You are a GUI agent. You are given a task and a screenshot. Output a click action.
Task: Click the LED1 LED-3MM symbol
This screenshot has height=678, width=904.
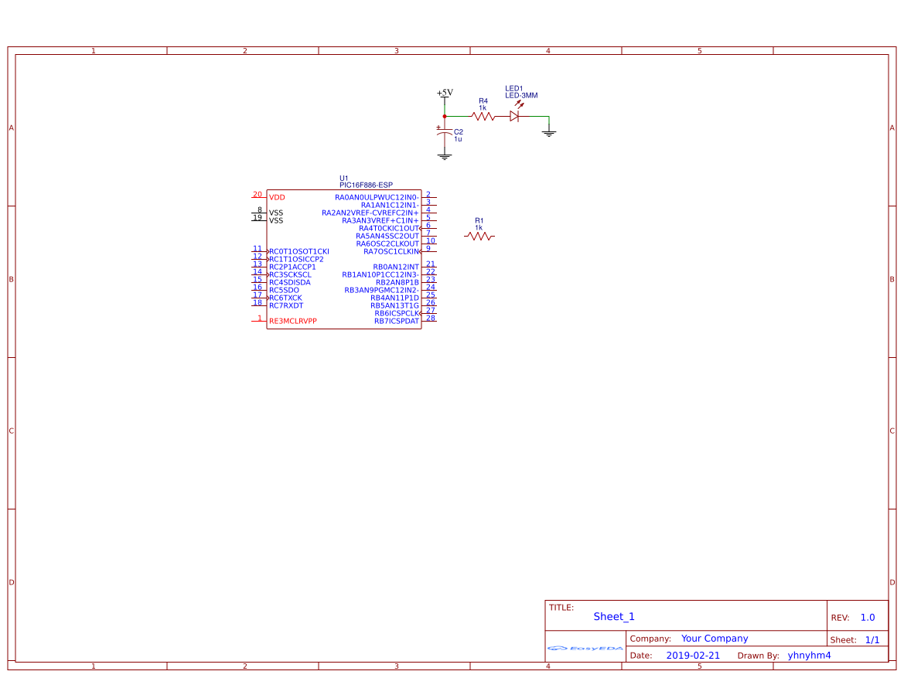(514, 114)
